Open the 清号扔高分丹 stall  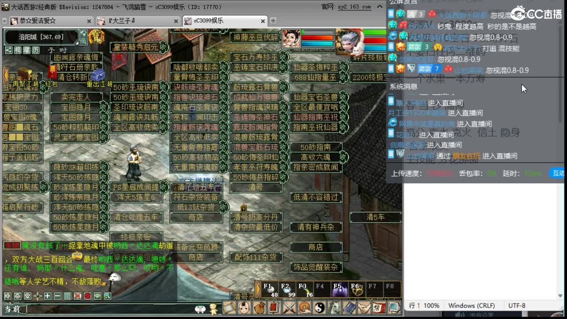(256, 217)
